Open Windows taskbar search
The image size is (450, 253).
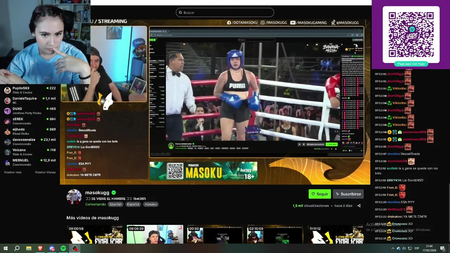pos(17,248)
